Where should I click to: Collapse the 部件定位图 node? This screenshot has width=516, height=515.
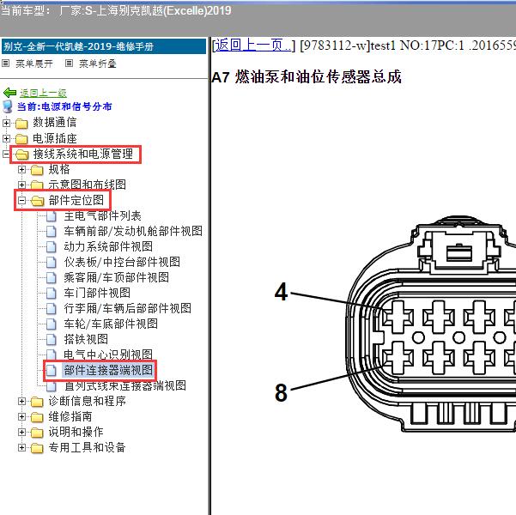[x=21, y=200]
